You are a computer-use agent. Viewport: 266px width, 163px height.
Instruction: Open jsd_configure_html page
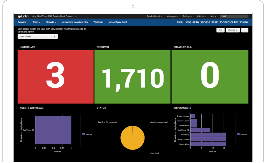point(118,22)
